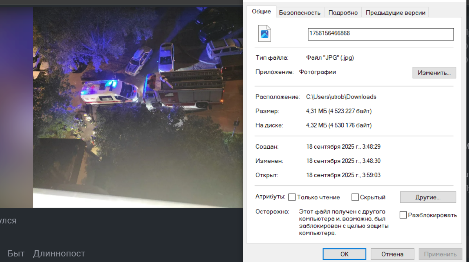Confirm with the OK button
The width and height of the screenshot is (469, 262).
point(344,254)
